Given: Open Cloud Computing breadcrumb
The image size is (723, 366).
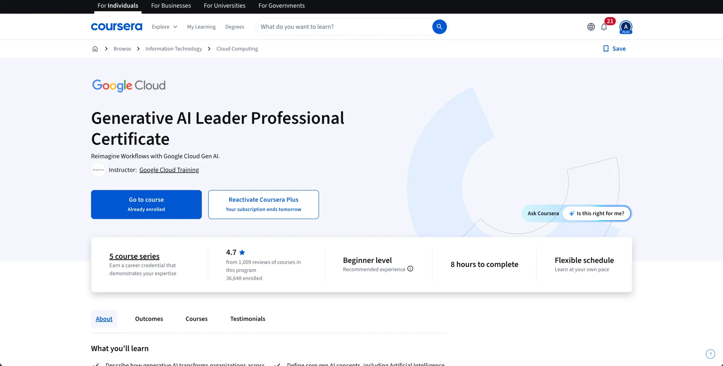Looking at the screenshot, I should [x=237, y=49].
